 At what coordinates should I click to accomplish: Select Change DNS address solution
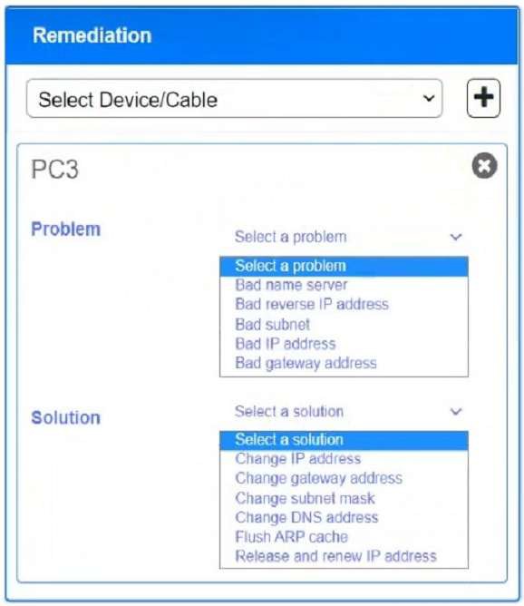pos(344,517)
